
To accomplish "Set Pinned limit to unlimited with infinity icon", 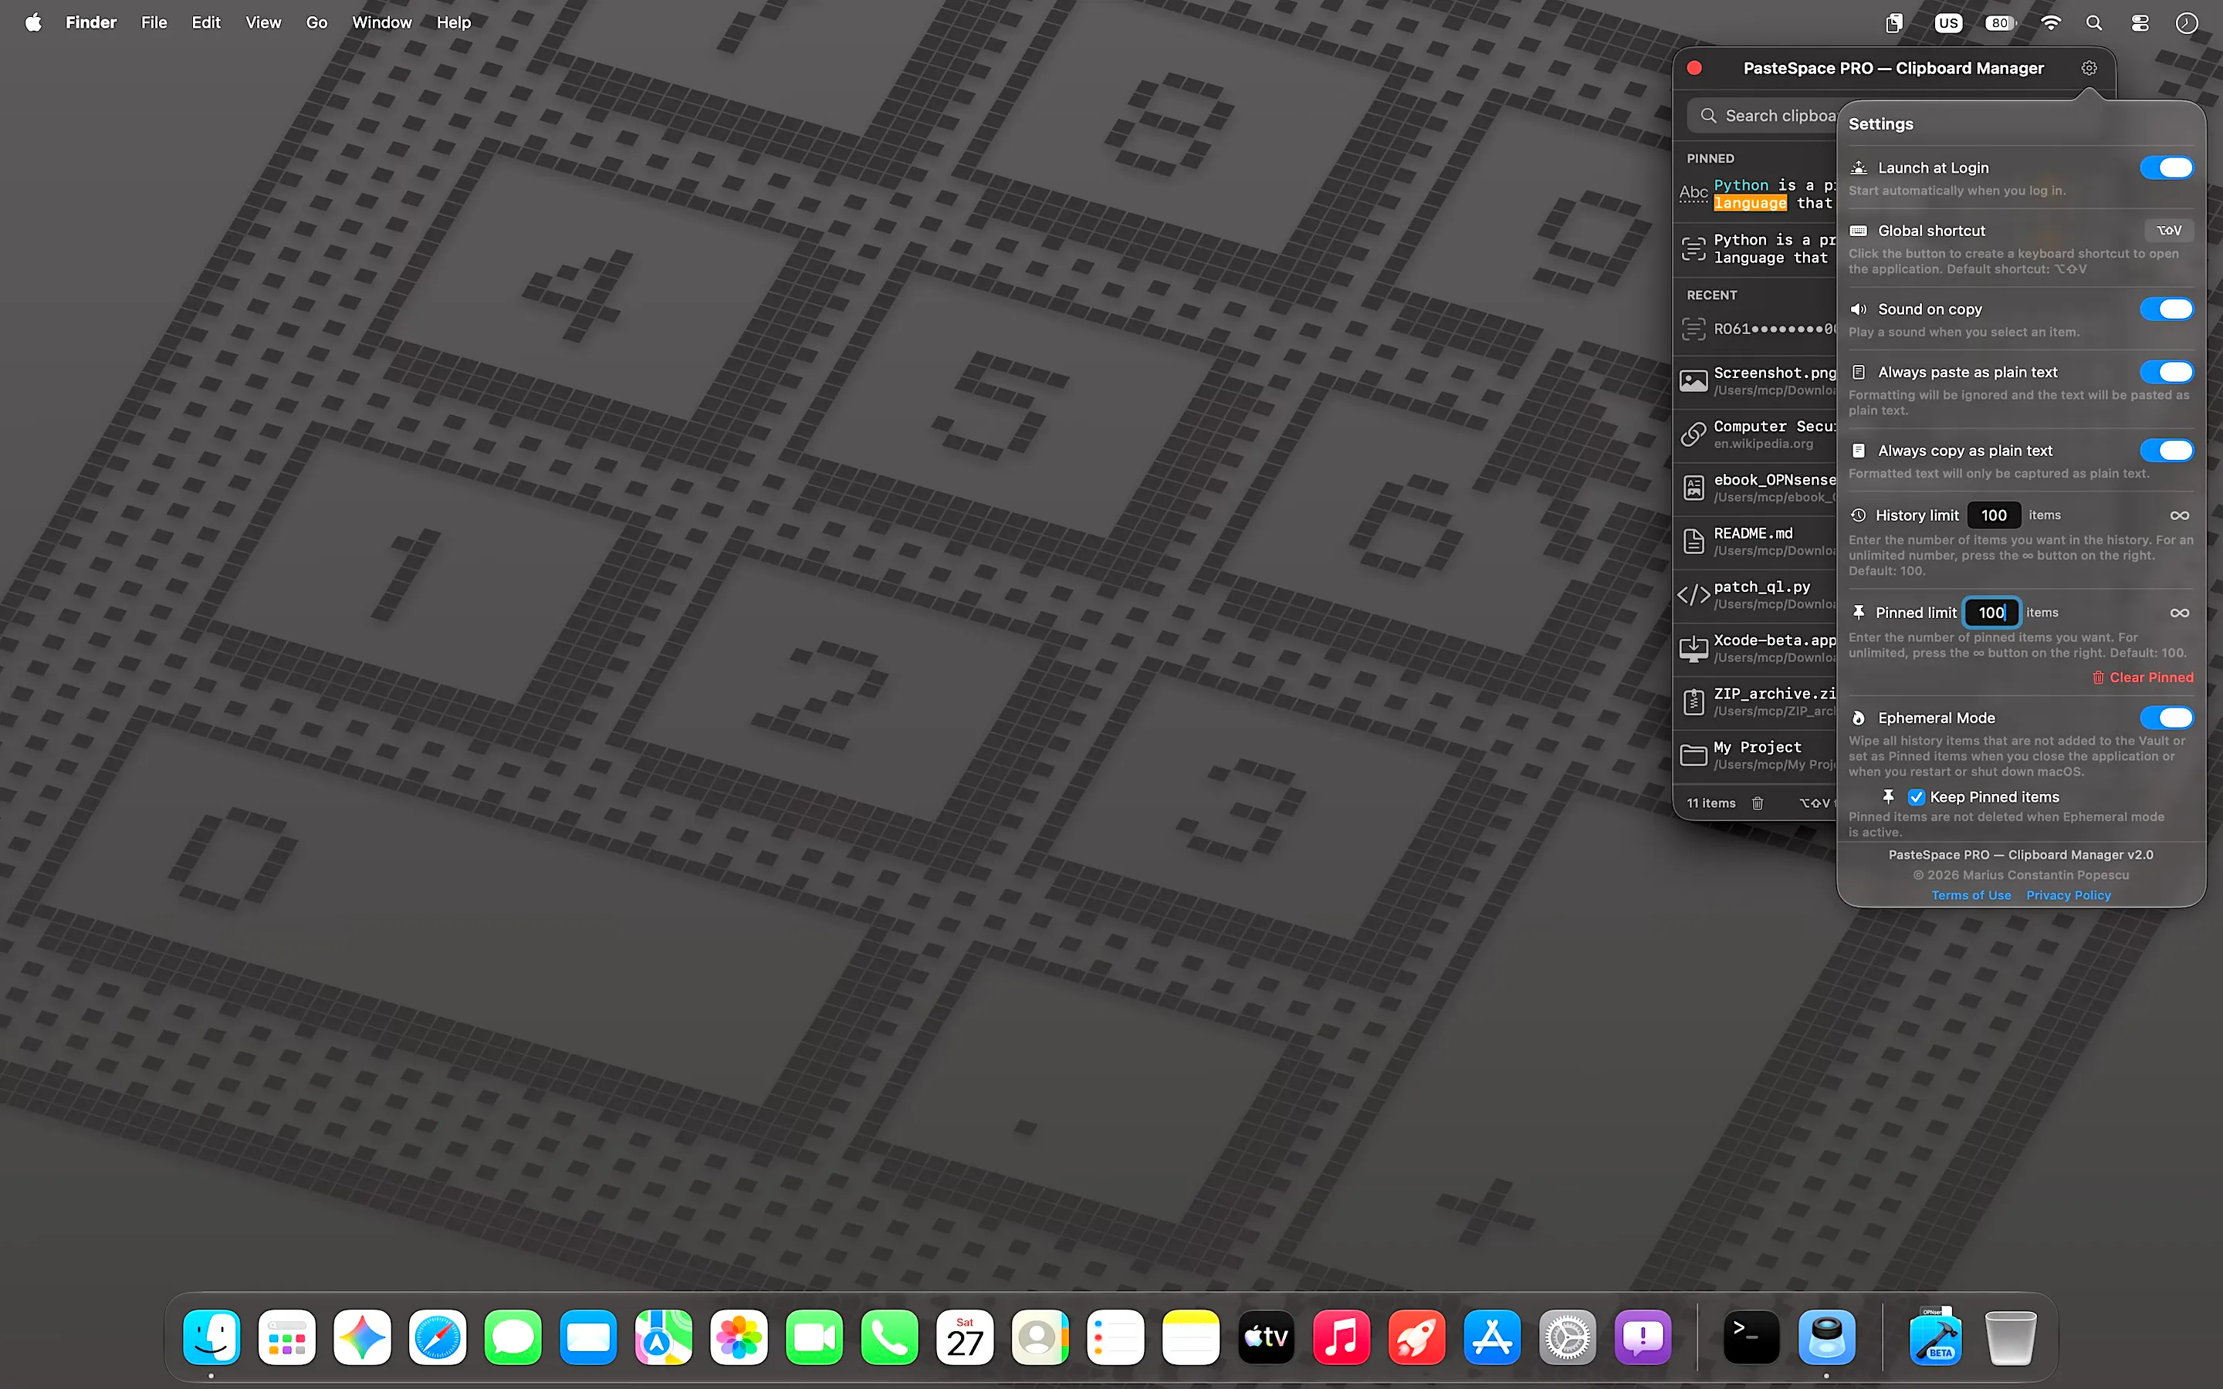I will (x=2179, y=613).
